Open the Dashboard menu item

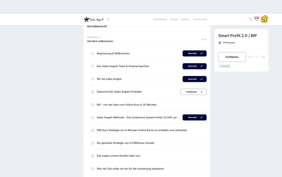160,19
